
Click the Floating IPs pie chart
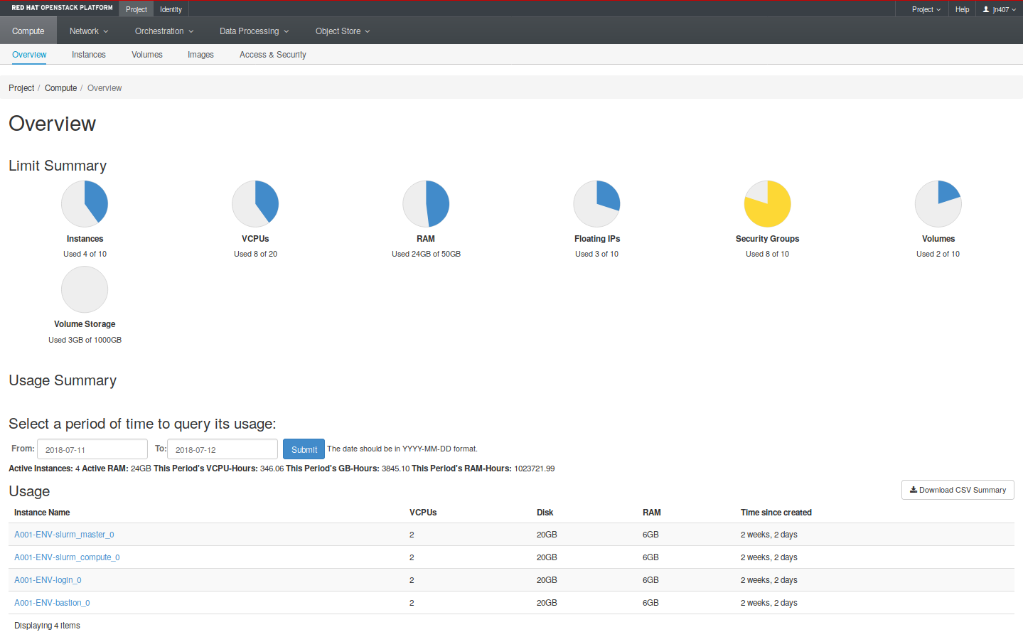click(596, 203)
